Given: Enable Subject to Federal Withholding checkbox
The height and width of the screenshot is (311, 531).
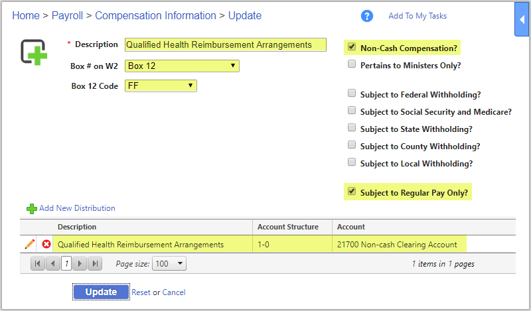Looking at the screenshot, I should (352, 94).
